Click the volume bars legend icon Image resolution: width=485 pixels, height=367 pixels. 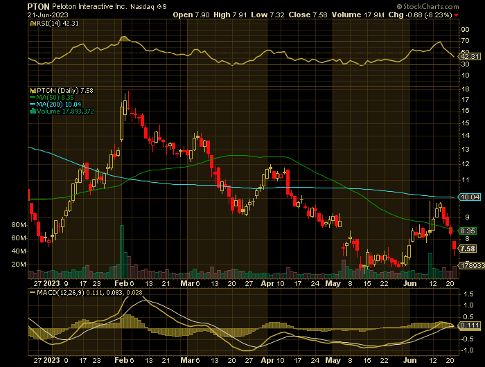point(33,111)
